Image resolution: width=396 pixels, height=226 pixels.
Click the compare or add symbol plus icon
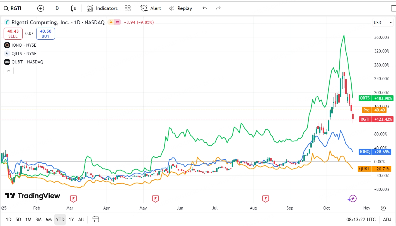point(41,8)
